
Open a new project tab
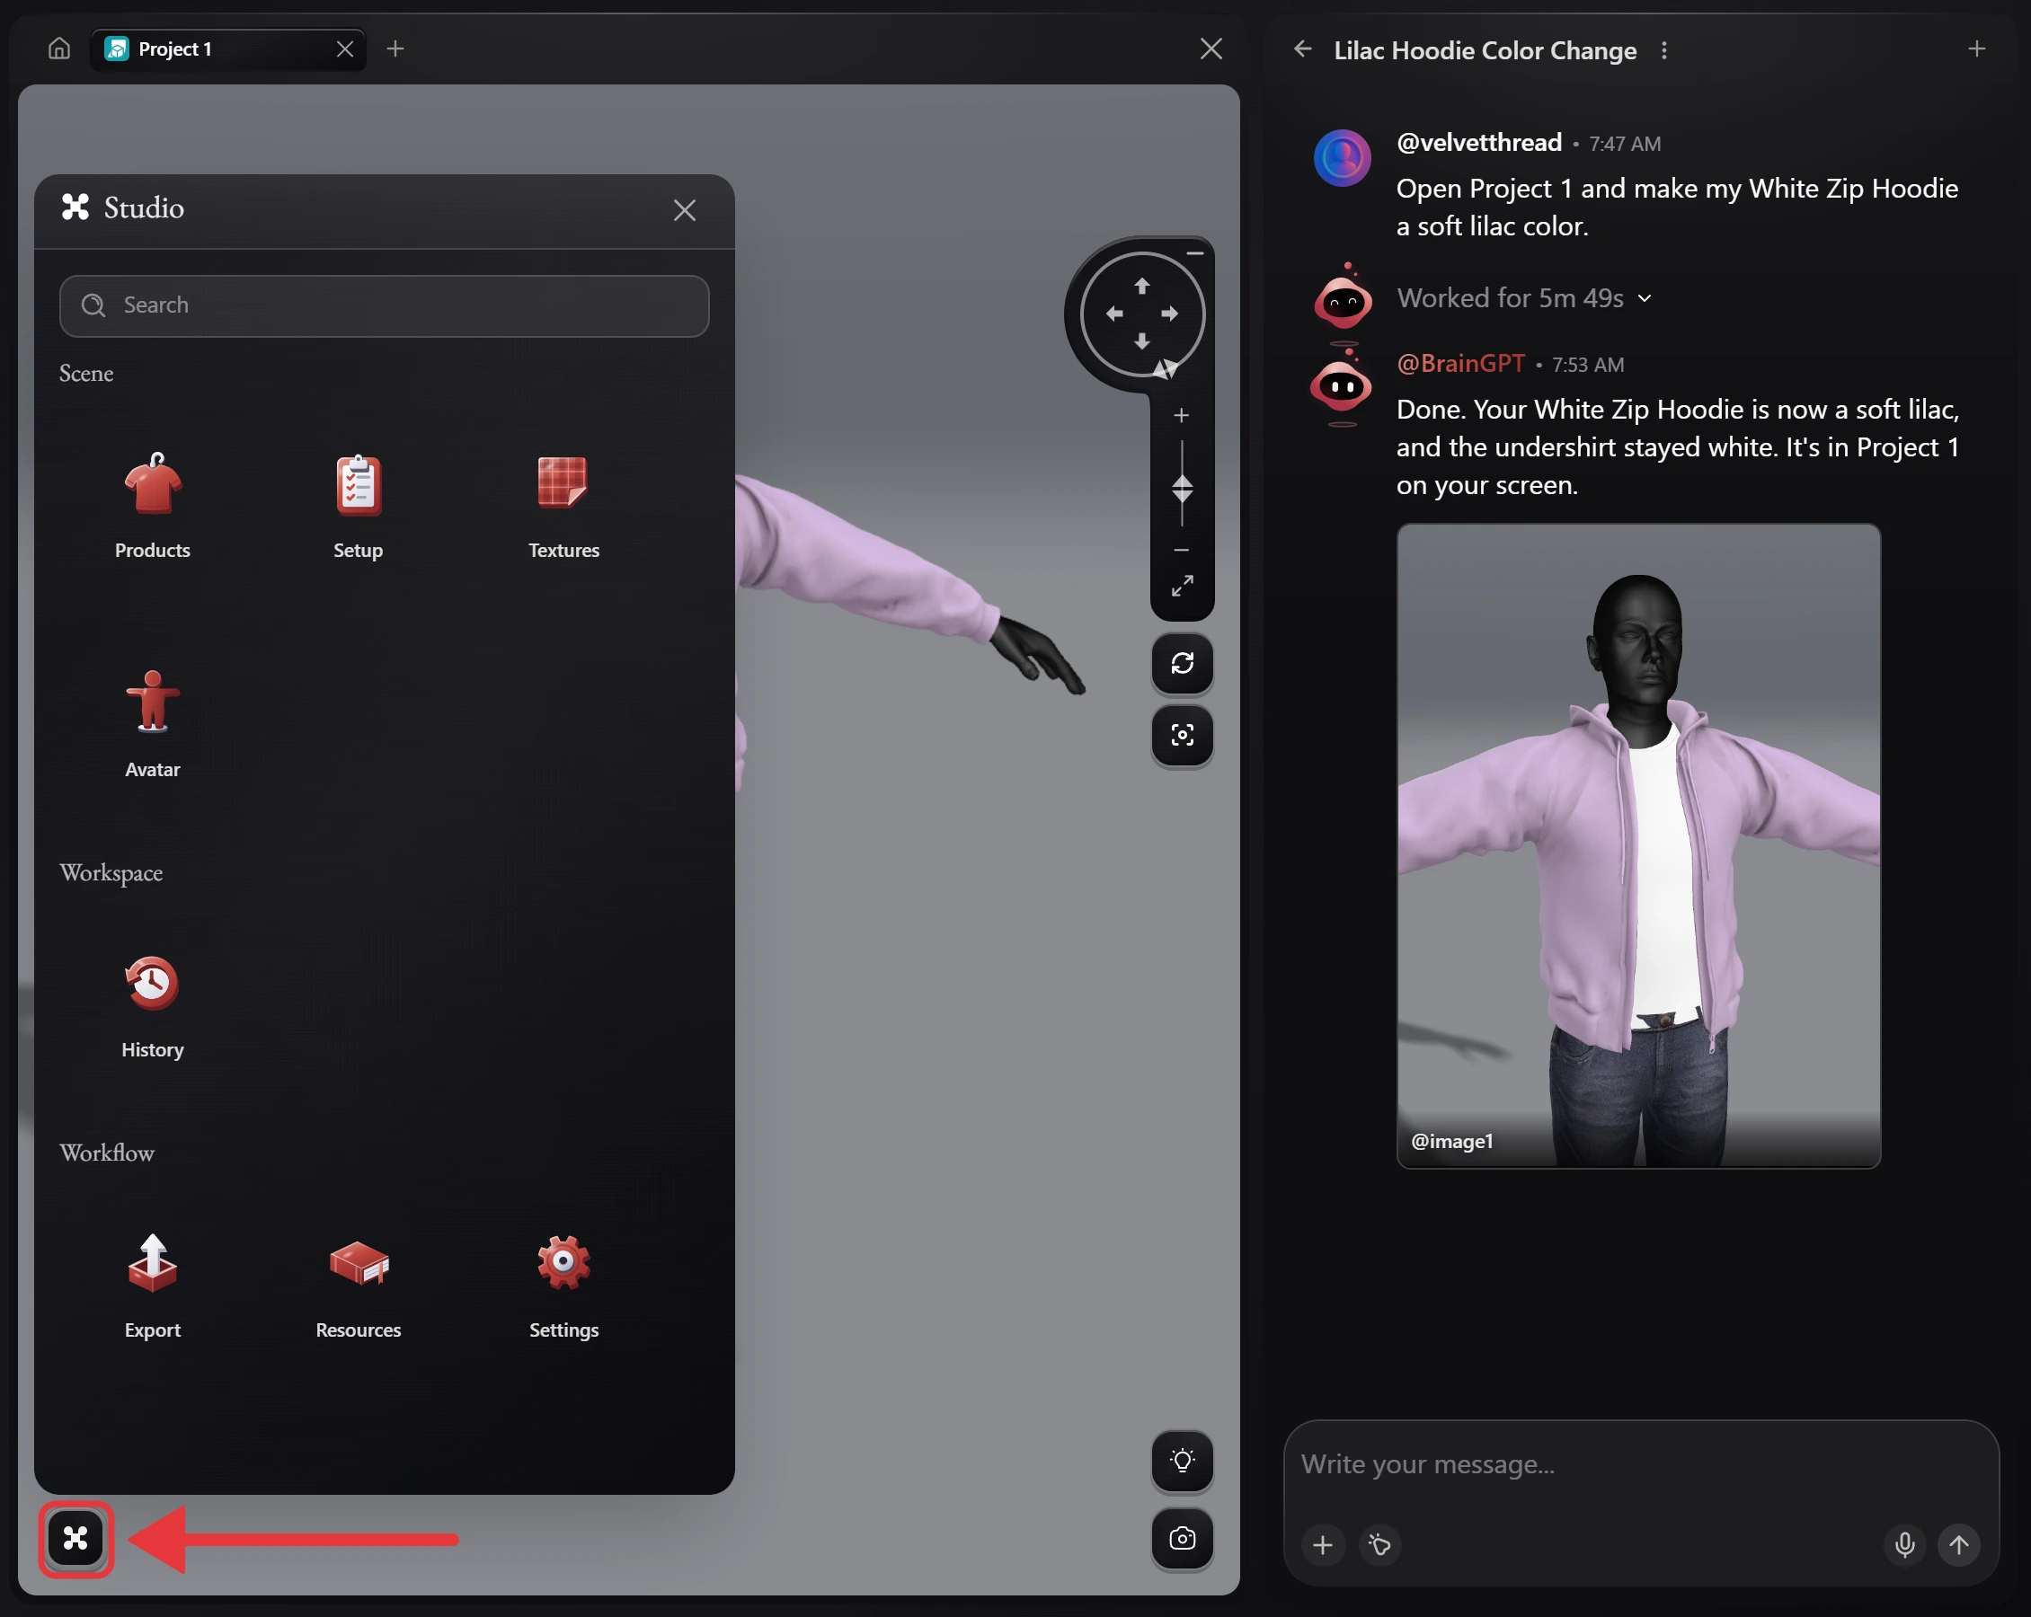(395, 48)
